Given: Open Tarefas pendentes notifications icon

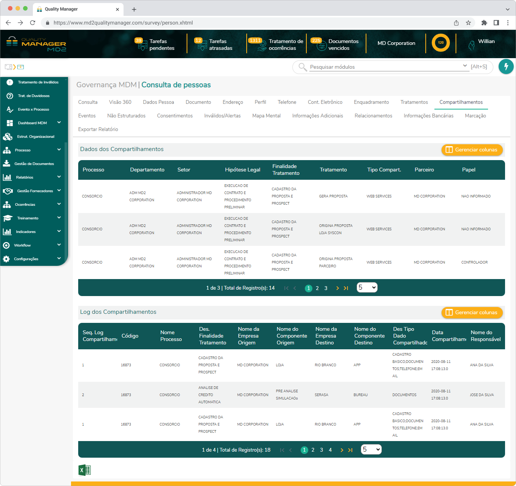Looking at the screenshot, I should [142, 45].
